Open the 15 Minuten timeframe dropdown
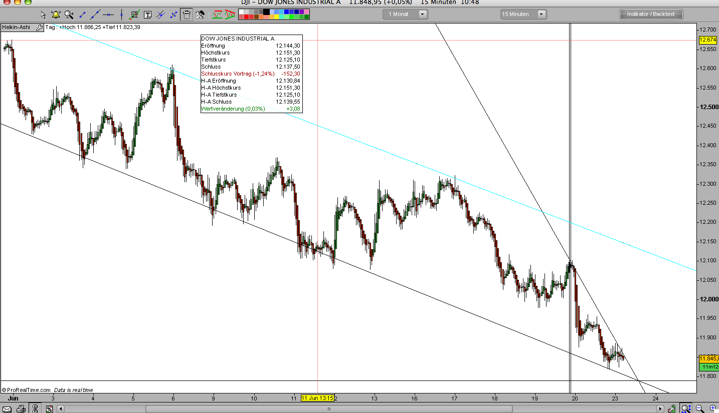 (x=523, y=14)
